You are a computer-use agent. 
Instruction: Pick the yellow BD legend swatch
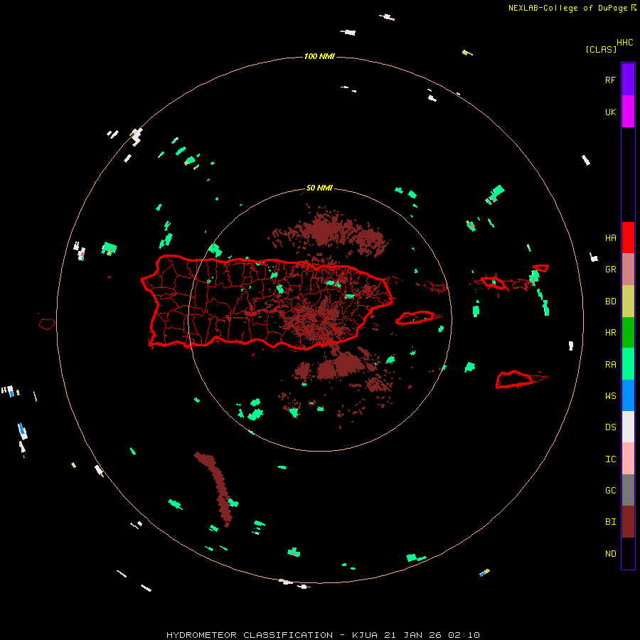[x=628, y=302]
